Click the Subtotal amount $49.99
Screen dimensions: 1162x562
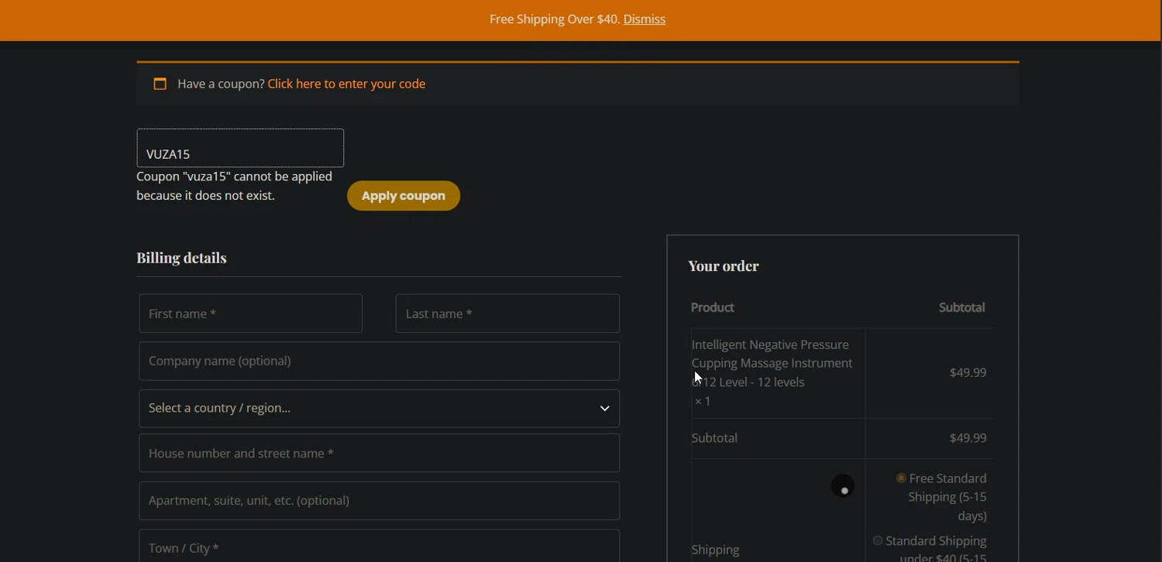968,438
